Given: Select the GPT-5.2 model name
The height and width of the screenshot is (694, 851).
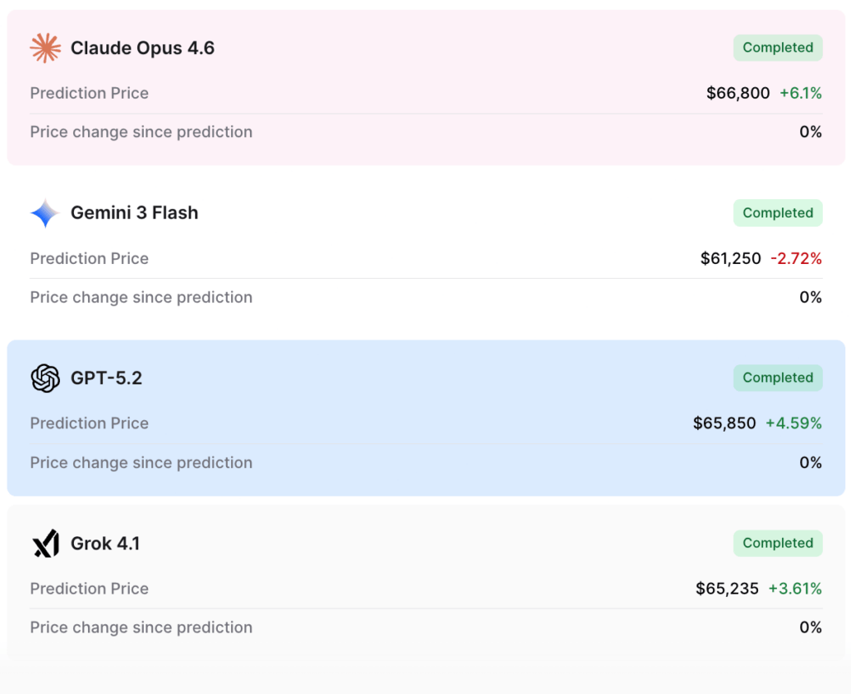Looking at the screenshot, I should [x=106, y=378].
